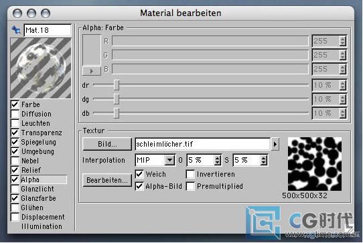The height and width of the screenshot is (243, 363).
Task: Click the blue pin icon beside material name
Action: click(16, 30)
